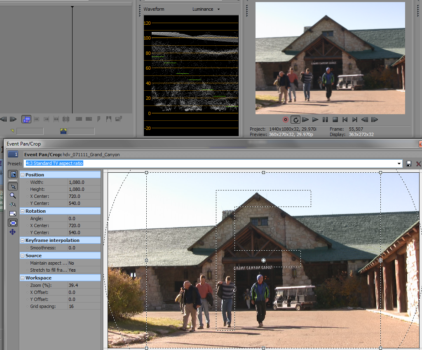
Task: Step to previous frame in preview transport
Action: tap(365, 120)
